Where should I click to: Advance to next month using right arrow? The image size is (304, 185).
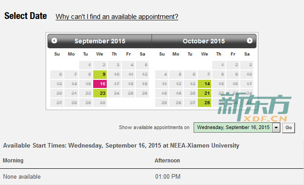[250, 41]
